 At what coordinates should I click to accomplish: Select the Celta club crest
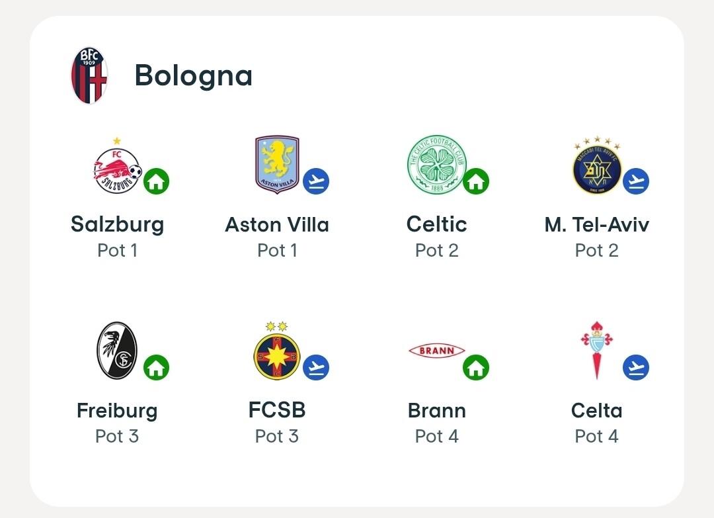[596, 349]
